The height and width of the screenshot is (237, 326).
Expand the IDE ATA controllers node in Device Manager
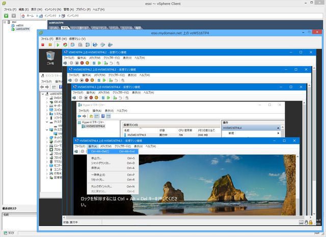(x=47, y=102)
